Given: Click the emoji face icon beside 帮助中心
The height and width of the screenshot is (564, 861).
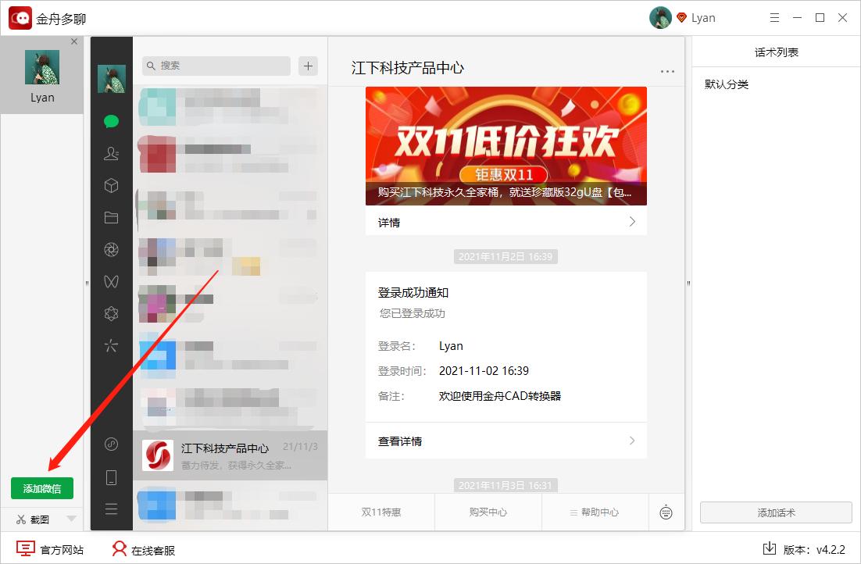Looking at the screenshot, I should [666, 512].
